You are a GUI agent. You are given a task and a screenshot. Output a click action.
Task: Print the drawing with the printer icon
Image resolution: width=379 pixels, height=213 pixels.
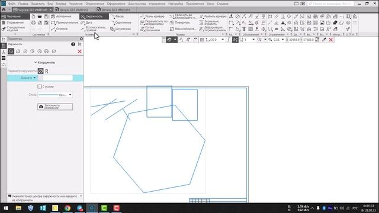point(33,22)
